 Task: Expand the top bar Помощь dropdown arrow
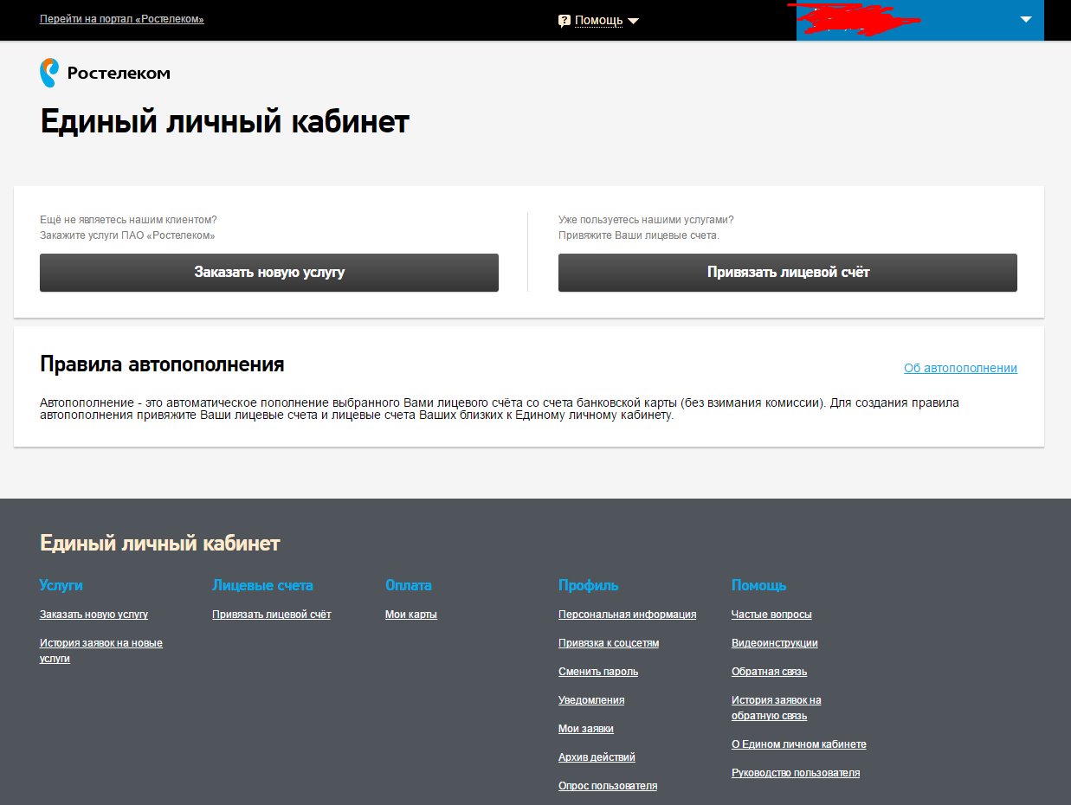pos(633,21)
